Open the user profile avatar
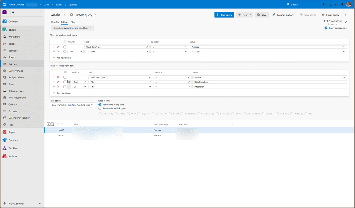Viewport: 355px width, 208px height. (x=349, y=4)
